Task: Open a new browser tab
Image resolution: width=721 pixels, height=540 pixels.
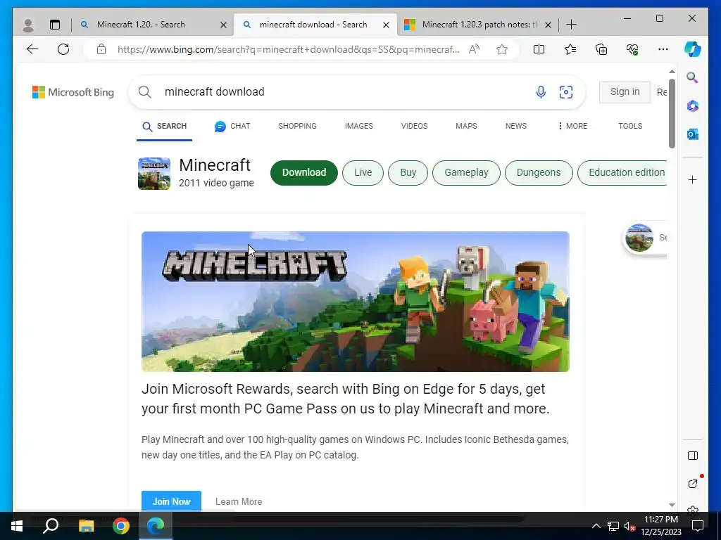Action: point(571,25)
